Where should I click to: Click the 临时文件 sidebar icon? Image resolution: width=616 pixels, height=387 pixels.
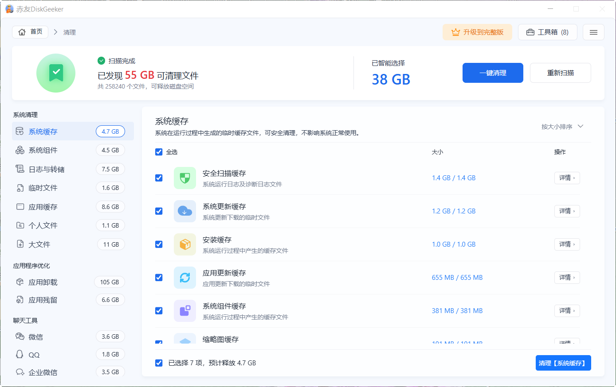[20, 188]
